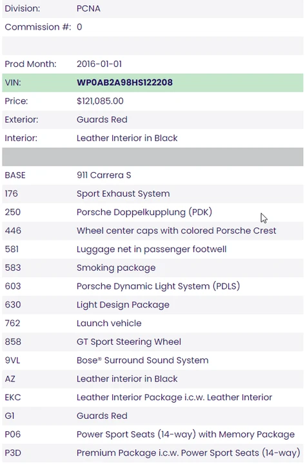Click Bose Surround Sound System entry

(143, 360)
